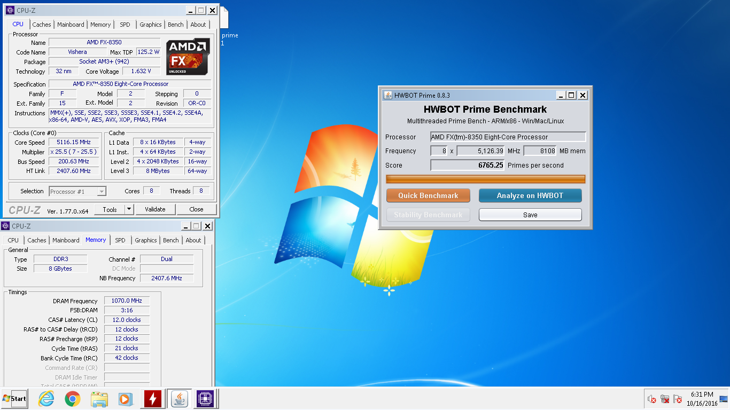Viewport: 730px width, 410px height.
Task: Open Mainboard tab in lower CPU-Z window
Action: point(66,240)
